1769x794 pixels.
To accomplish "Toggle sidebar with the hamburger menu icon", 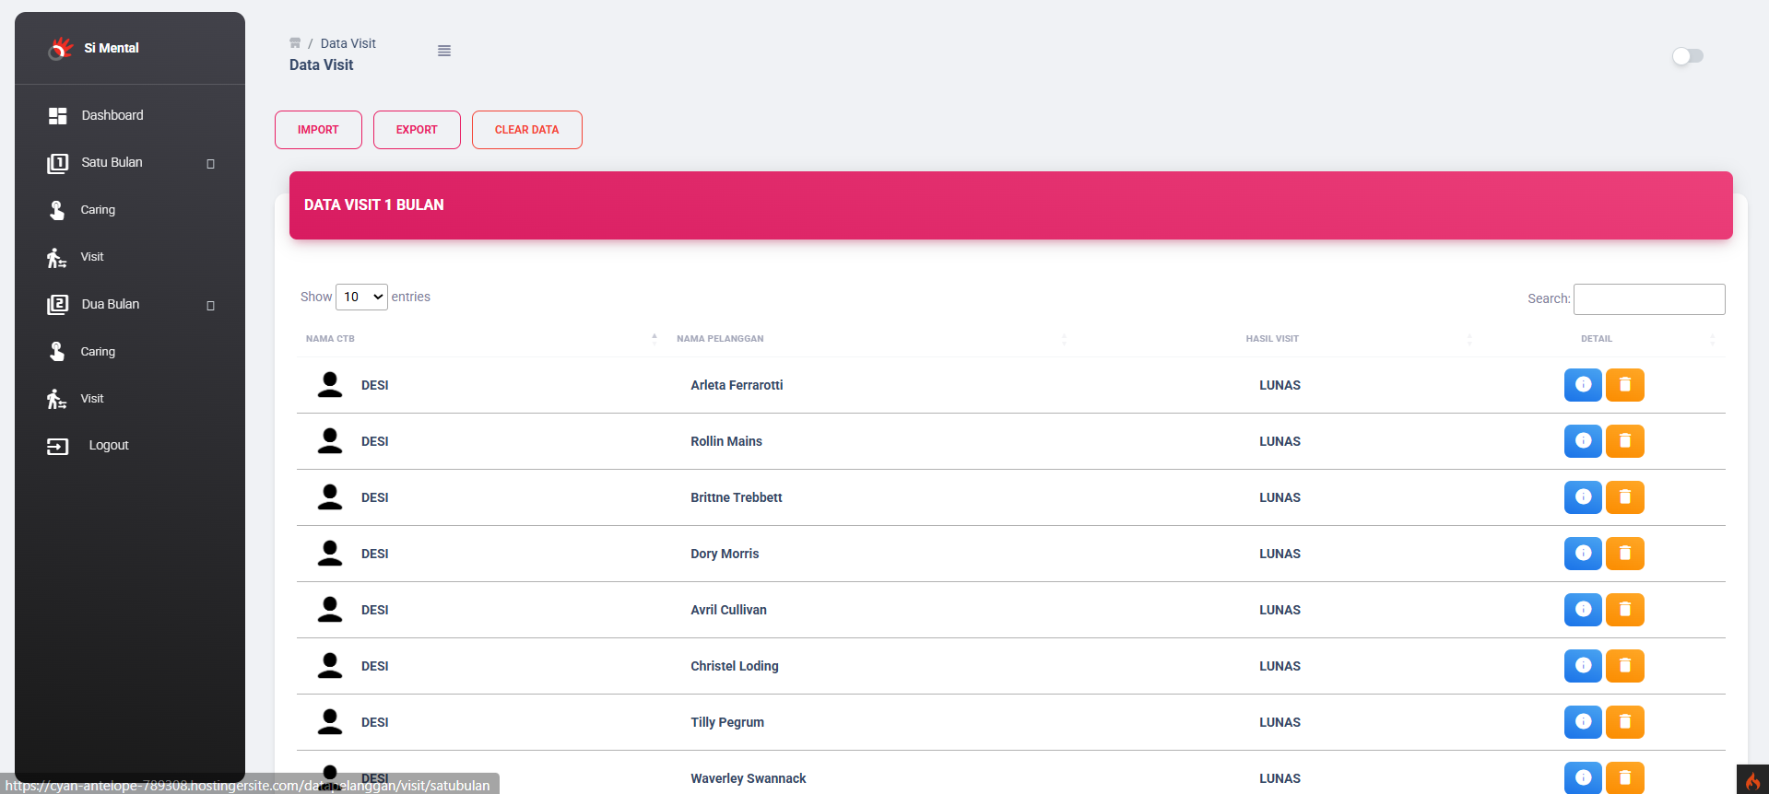I will pyautogui.click(x=444, y=51).
